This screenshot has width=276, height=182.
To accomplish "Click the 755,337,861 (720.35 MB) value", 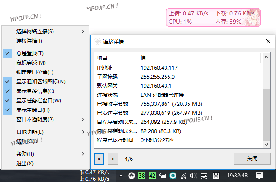I will (x=171, y=104).
